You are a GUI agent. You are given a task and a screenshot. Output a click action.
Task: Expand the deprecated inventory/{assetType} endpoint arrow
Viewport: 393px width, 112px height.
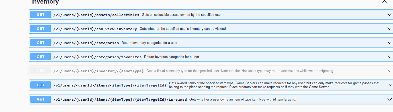[390, 71]
